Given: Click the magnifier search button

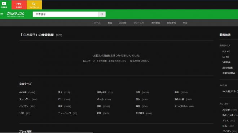Looking at the screenshot, I should (102, 14).
